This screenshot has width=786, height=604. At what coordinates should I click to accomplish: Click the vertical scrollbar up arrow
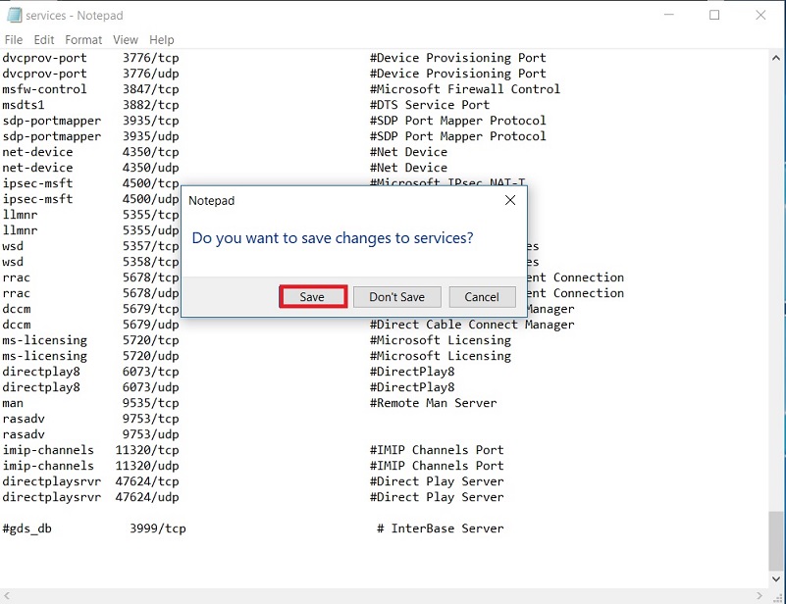776,58
